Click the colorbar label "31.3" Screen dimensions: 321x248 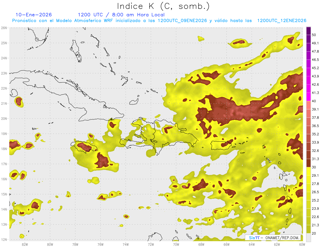coord(315,159)
